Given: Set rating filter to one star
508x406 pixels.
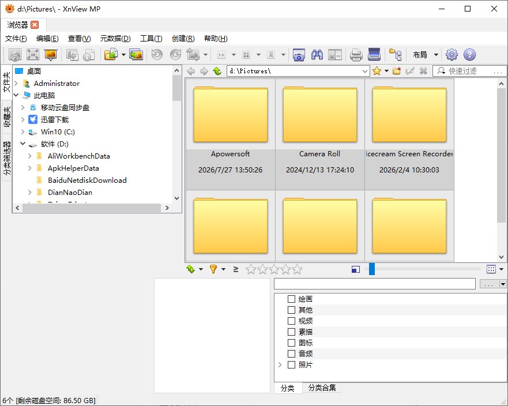Looking at the screenshot, I should click(251, 269).
